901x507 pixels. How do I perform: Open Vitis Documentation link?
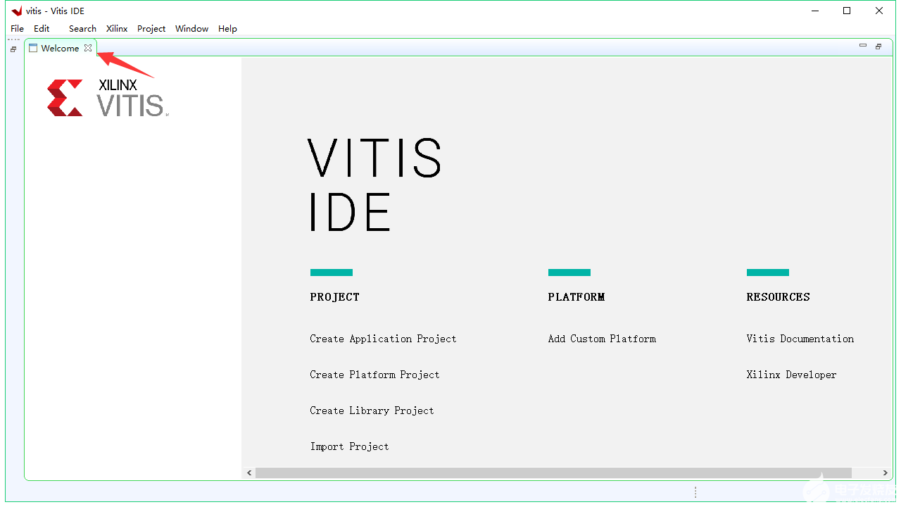[x=800, y=339]
